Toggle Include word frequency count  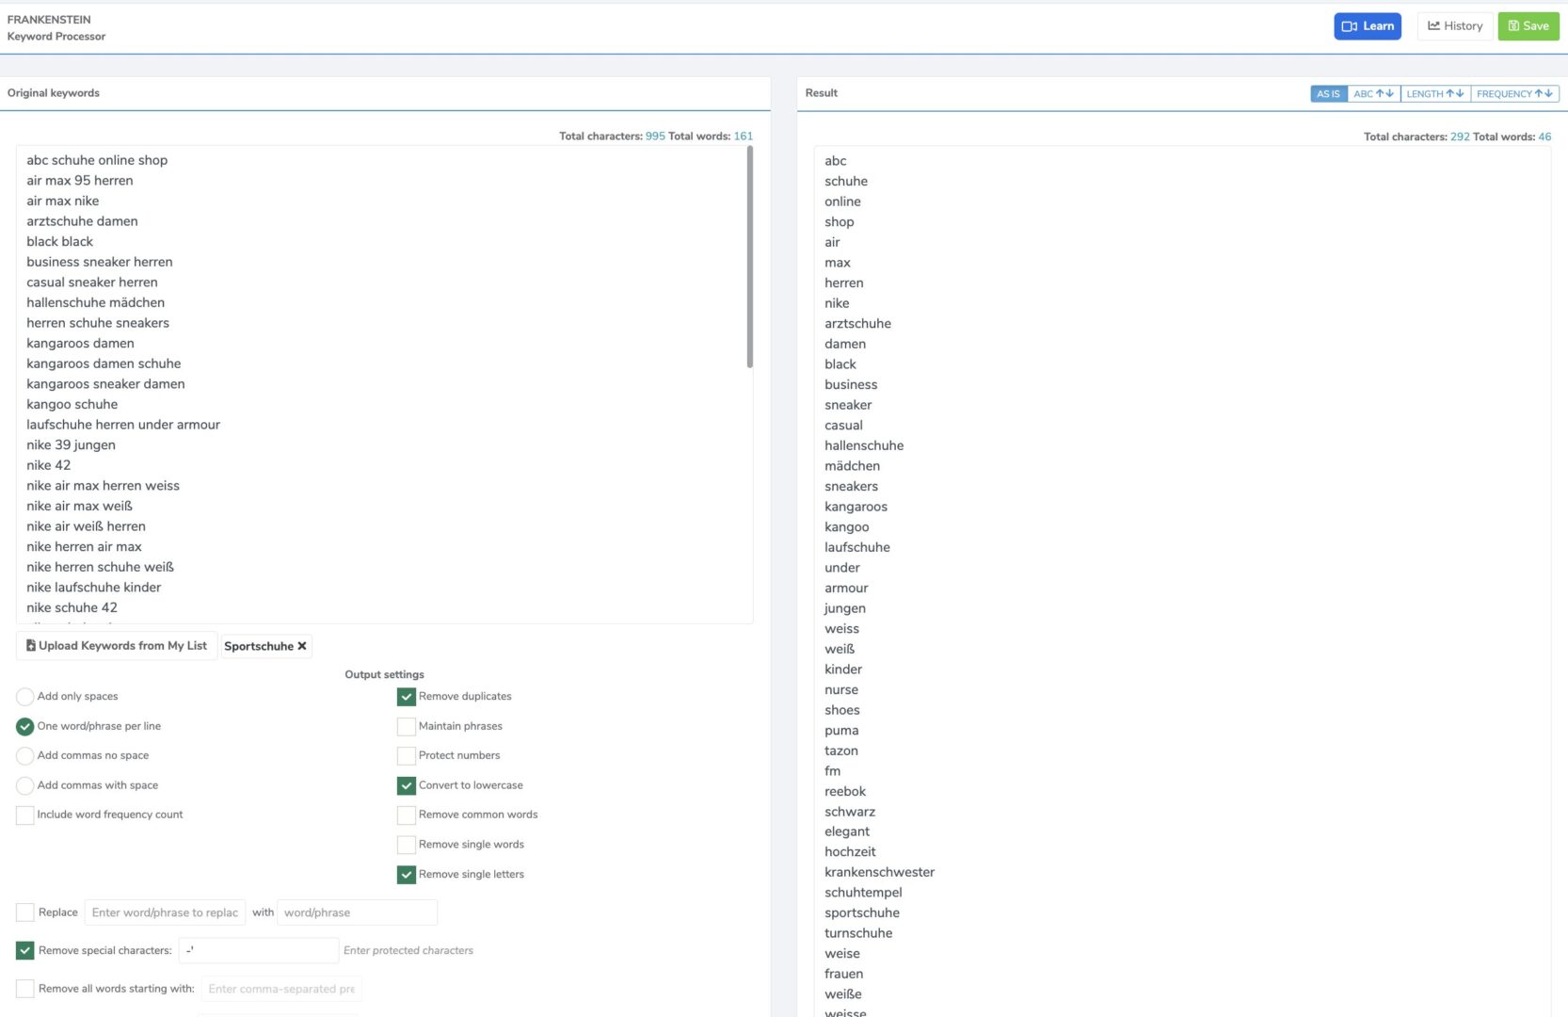pyautogui.click(x=25, y=815)
